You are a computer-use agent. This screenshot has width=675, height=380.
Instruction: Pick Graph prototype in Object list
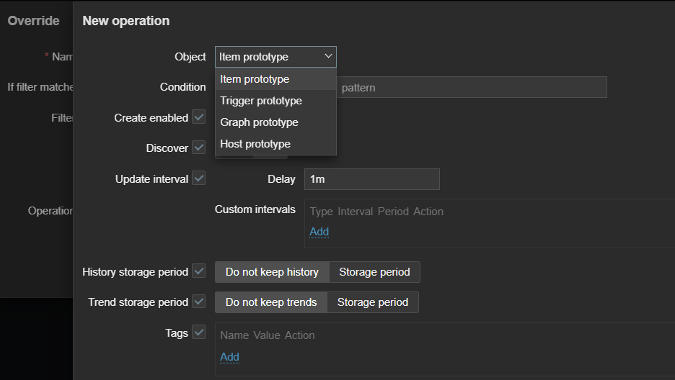pos(259,122)
